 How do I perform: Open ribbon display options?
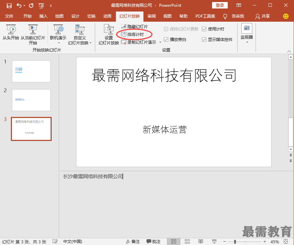(239, 5)
